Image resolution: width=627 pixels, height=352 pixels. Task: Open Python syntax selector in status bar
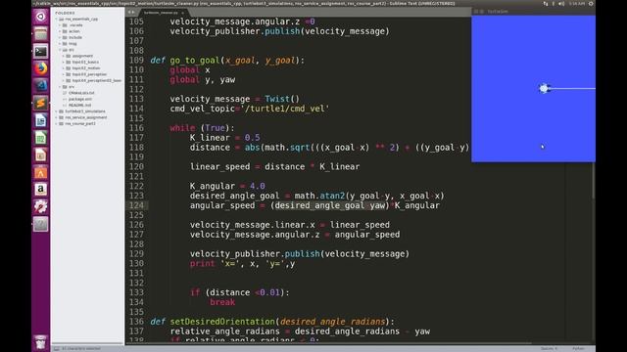[578, 349]
